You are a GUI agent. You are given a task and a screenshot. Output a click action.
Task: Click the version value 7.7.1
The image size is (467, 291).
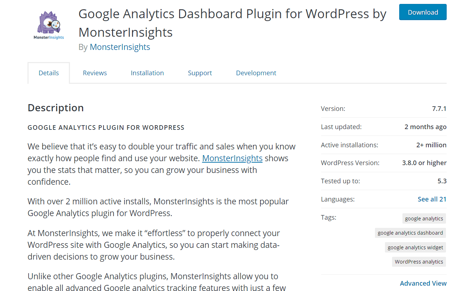(x=439, y=109)
